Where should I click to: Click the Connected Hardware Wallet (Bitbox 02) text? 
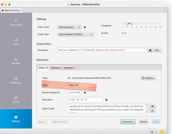(x=91, y=78)
